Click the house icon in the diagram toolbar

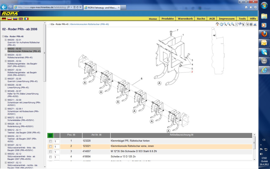(x=217, y=24)
